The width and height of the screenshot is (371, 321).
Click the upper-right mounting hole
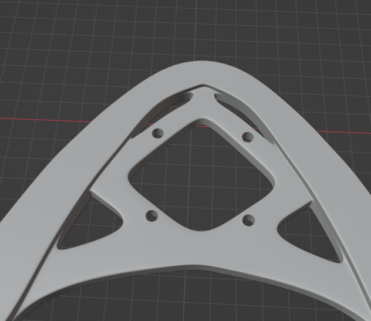[248, 137]
